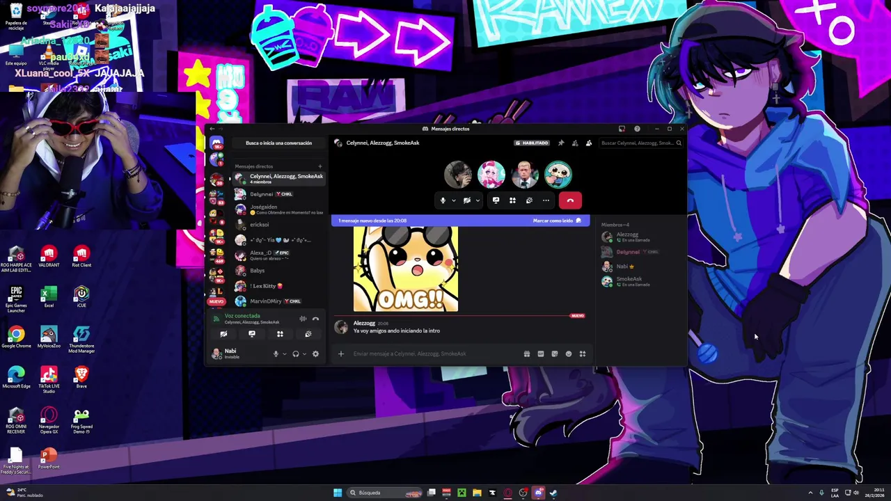Viewport: 891px width, 501px height.
Task: Click the plus attach button in message box
Action: click(x=341, y=353)
